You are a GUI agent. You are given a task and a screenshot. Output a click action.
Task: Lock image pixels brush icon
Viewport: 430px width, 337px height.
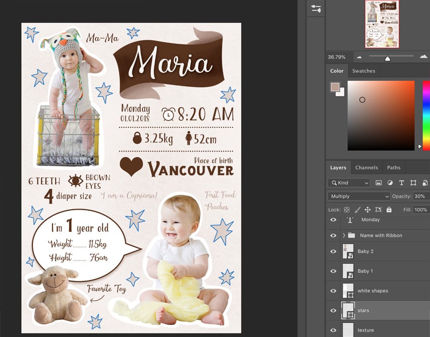tap(357, 210)
